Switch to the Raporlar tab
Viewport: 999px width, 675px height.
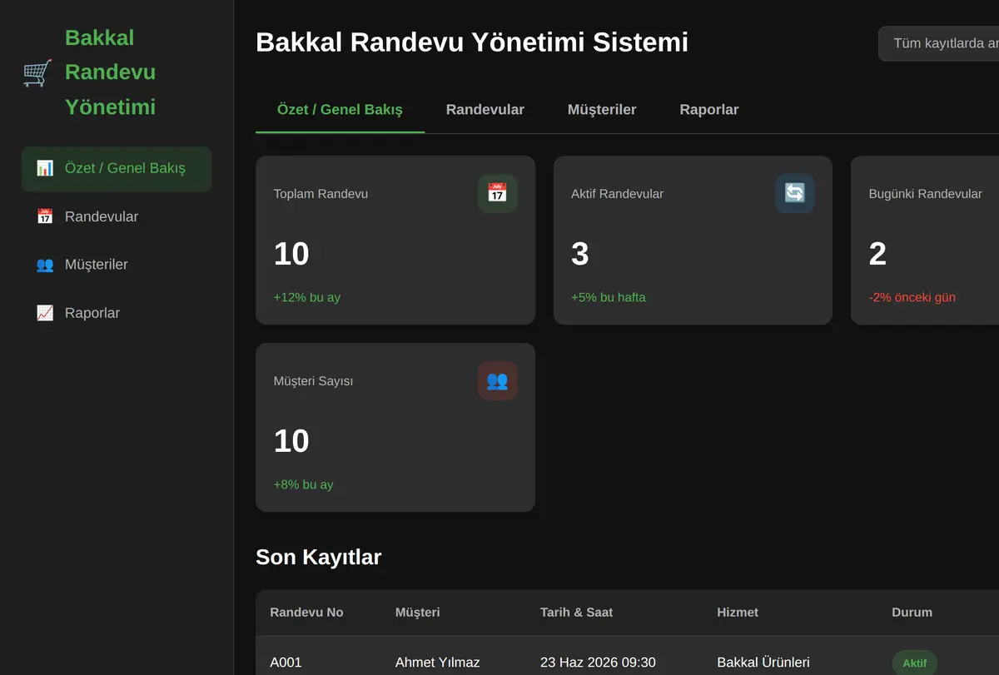[x=709, y=110]
